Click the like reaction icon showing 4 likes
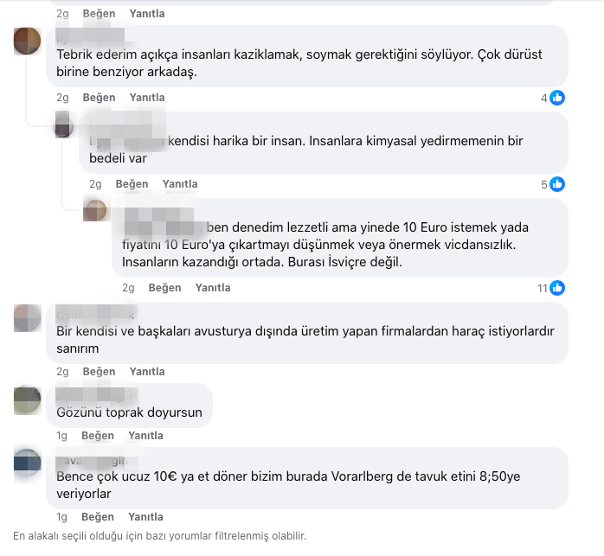 coord(557,98)
